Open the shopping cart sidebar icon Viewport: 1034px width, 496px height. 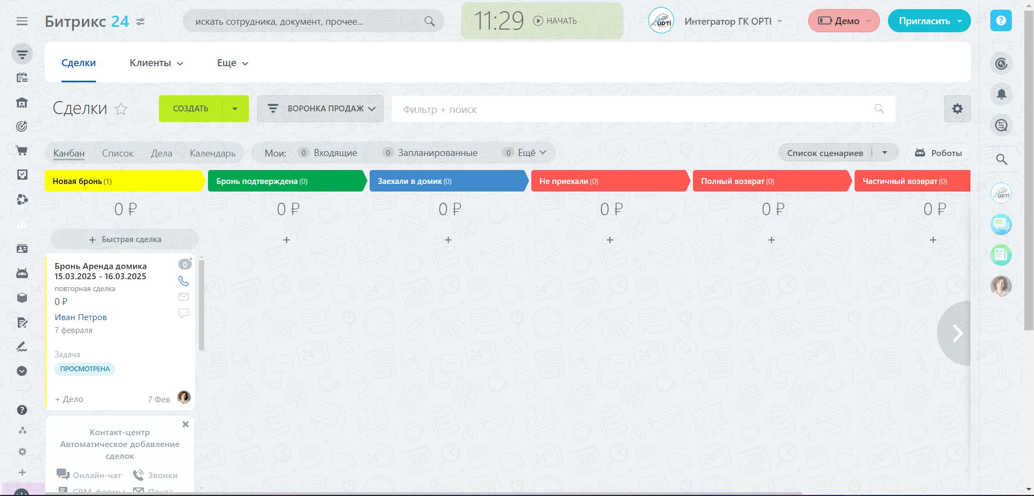[x=22, y=151]
